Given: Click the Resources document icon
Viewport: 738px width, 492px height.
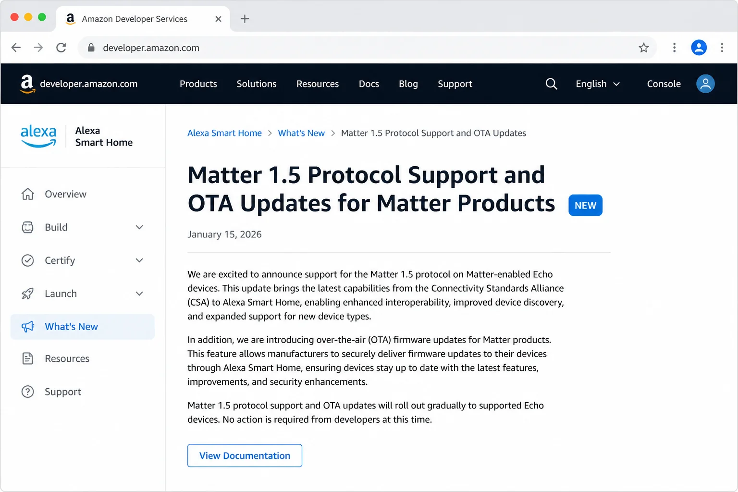Looking at the screenshot, I should [x=28, y=358].
